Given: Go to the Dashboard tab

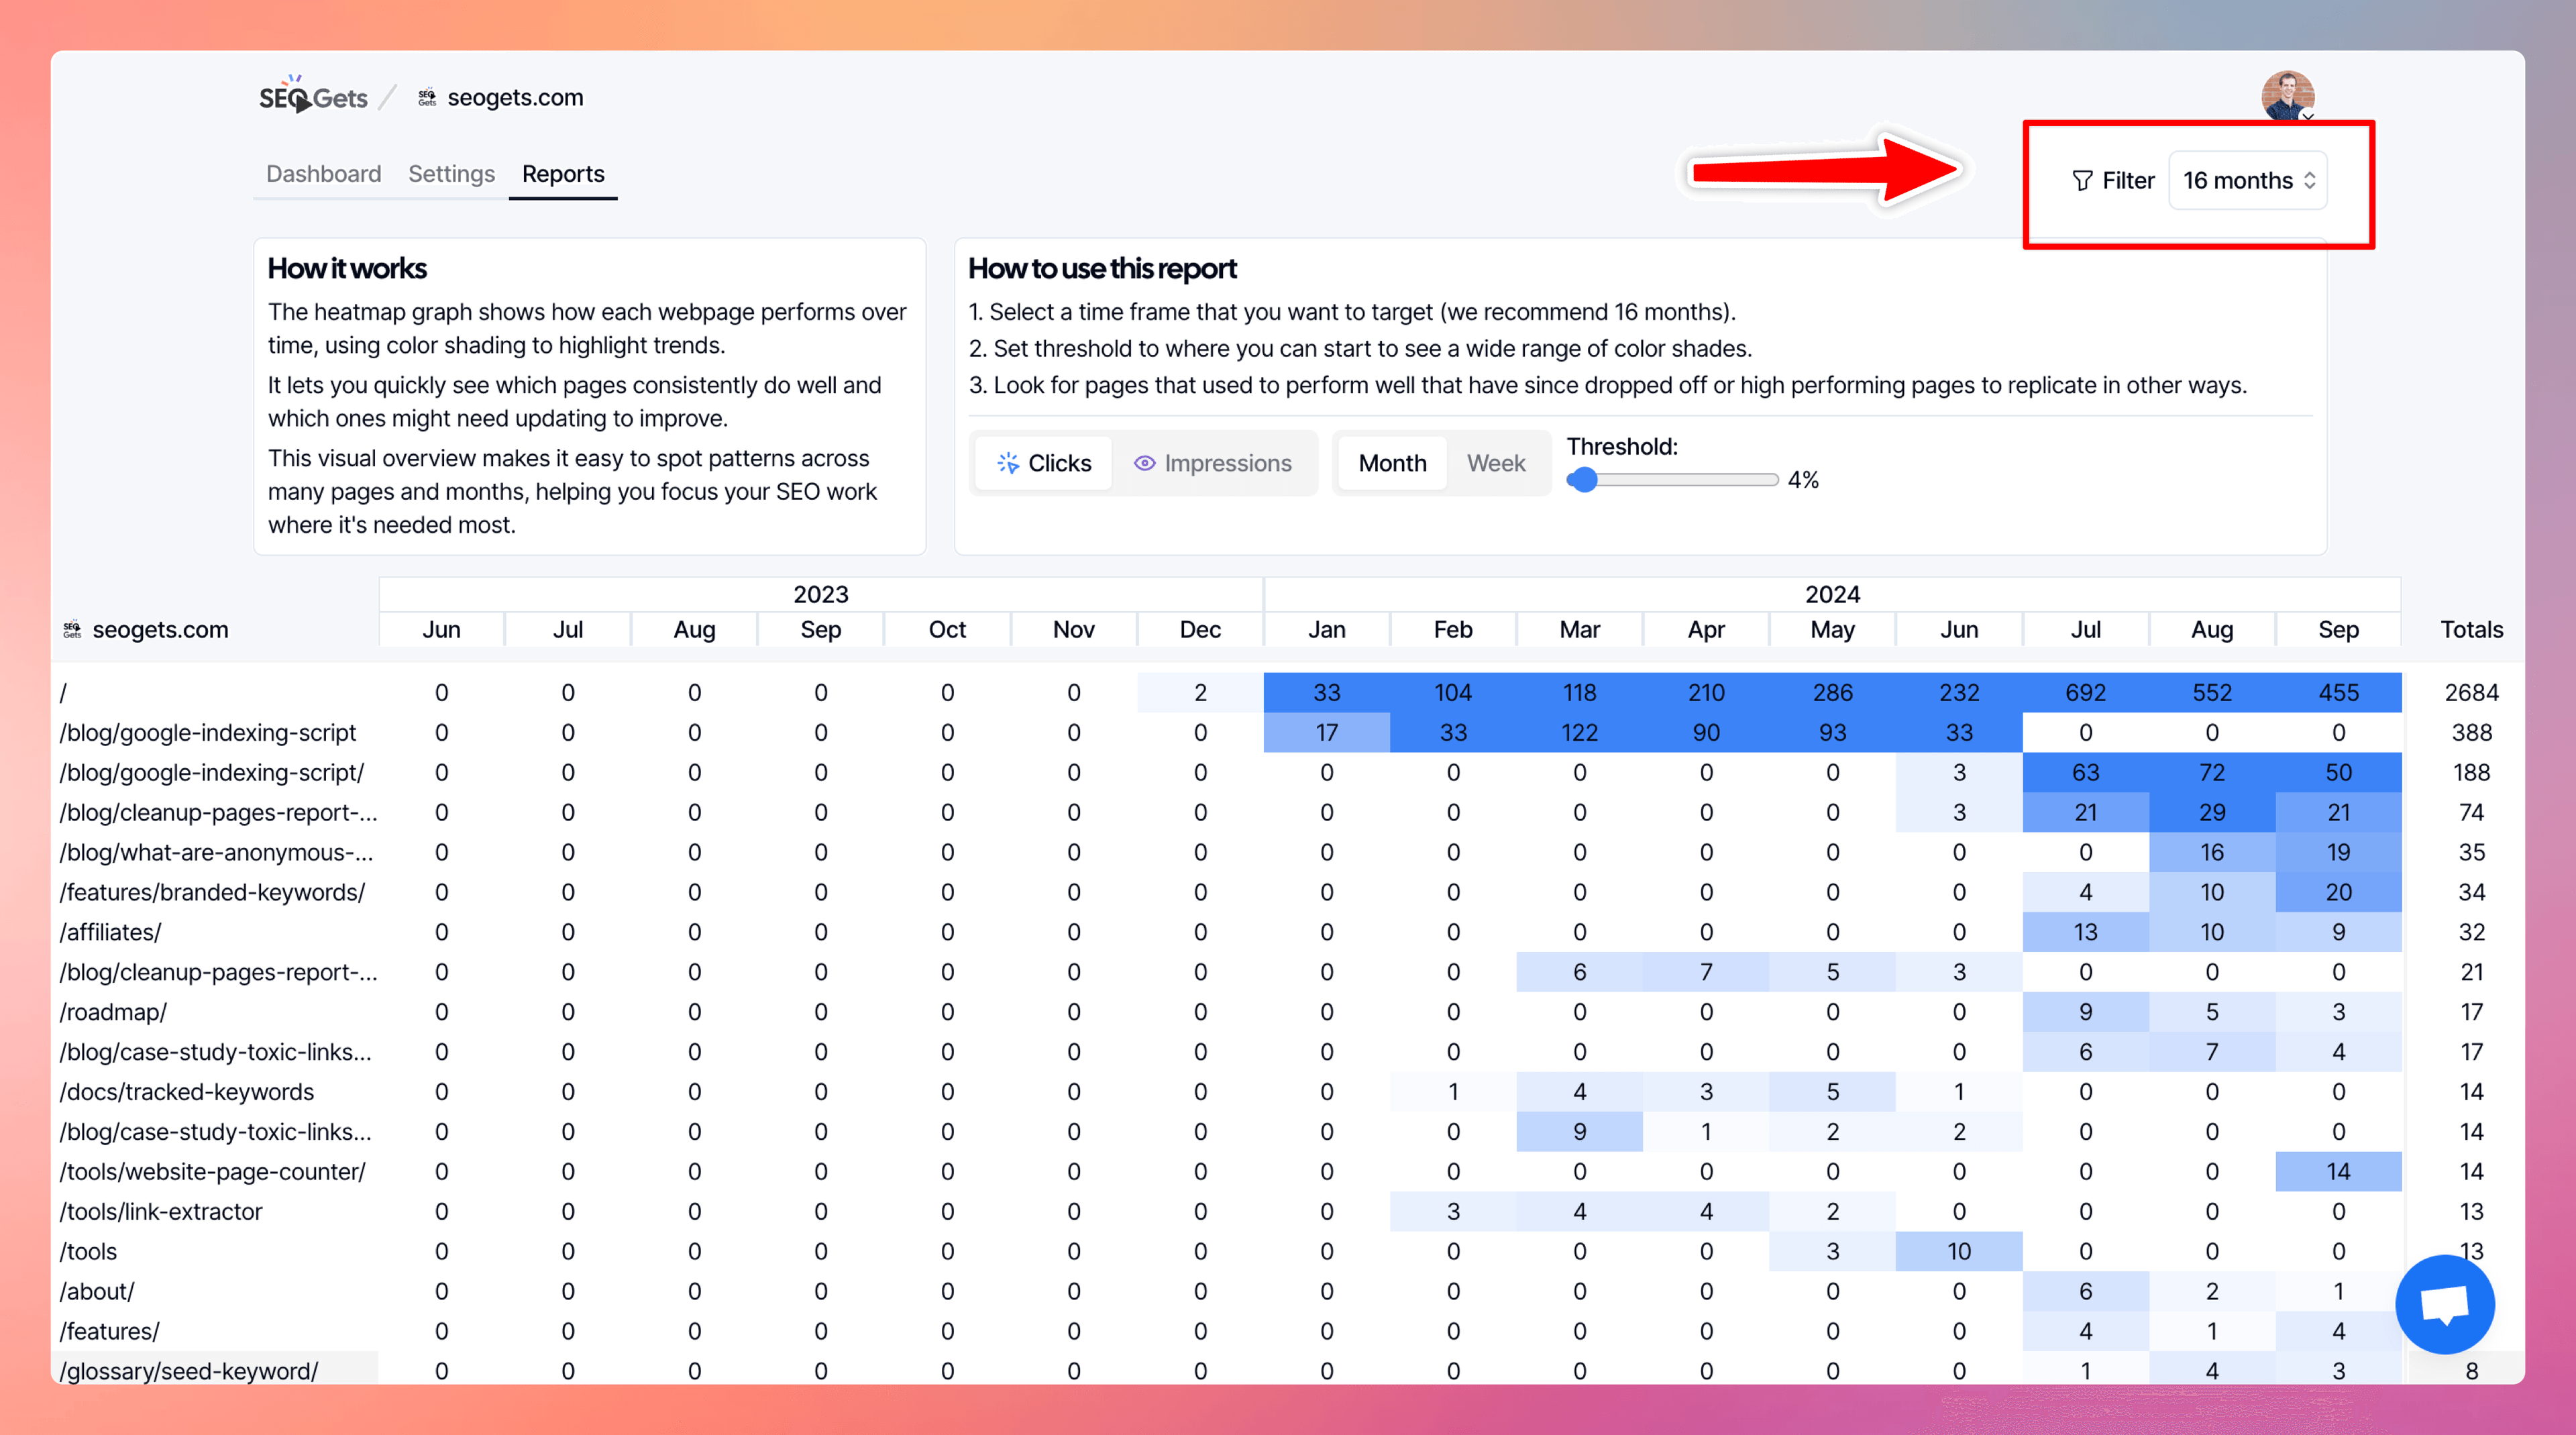Looking at the screenshot, I should (x=323, y=174).
